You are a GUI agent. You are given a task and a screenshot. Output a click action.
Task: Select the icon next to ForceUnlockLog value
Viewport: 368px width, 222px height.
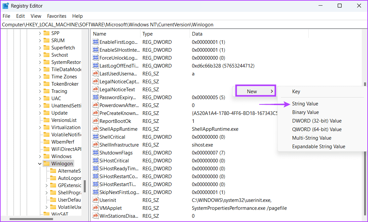95,58
